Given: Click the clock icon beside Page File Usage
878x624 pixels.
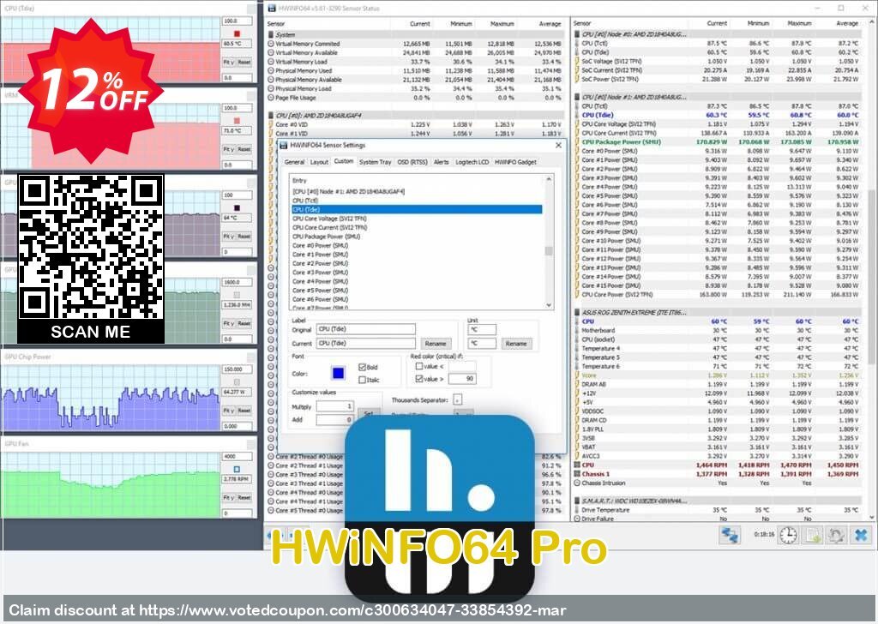Looking at the screenshot, I should click(x=271, y=98).
